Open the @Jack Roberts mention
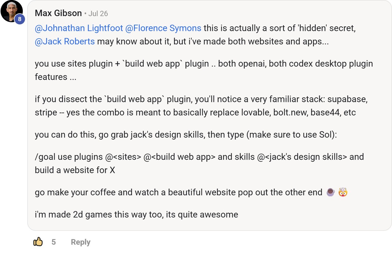Viewport: 392px width, 253px height. pyautogui.click(x=65, y=41)
